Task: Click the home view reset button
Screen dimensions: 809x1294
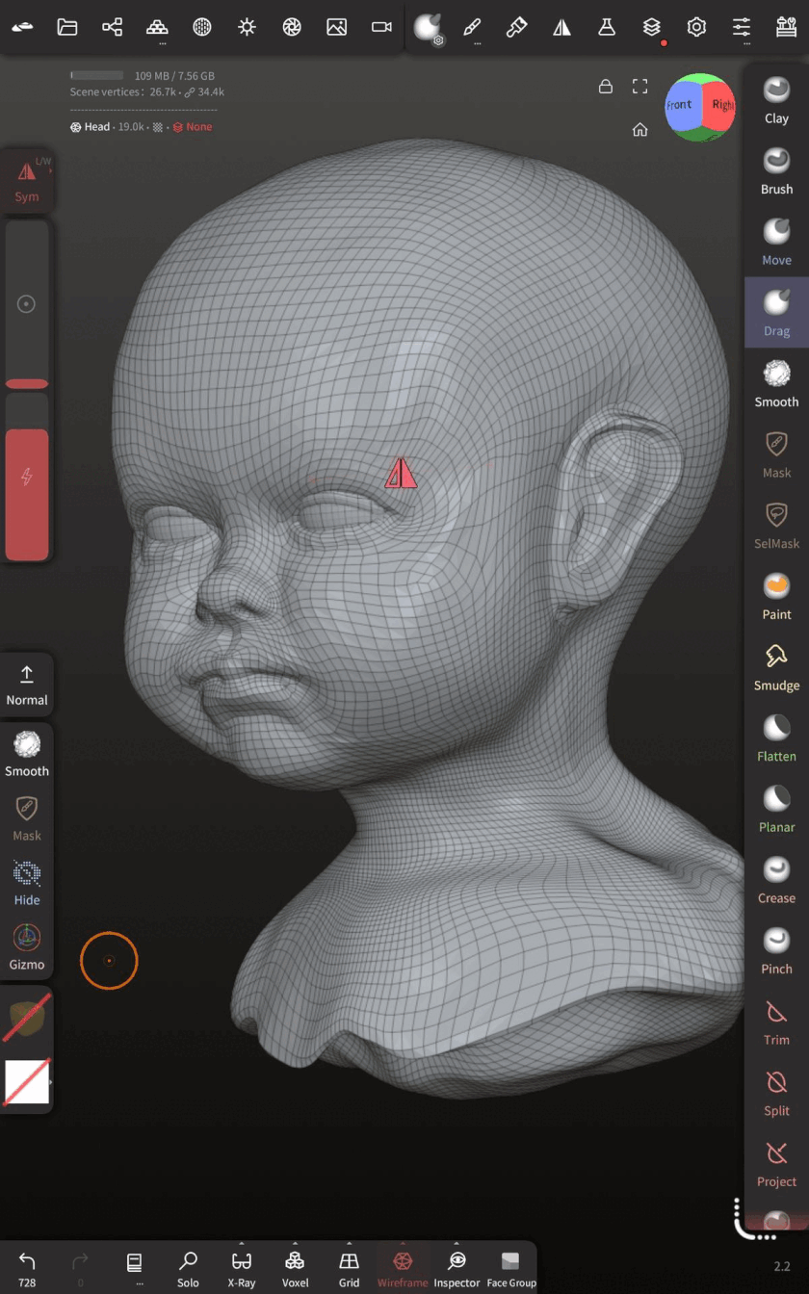Action: (x=639, y=130)
